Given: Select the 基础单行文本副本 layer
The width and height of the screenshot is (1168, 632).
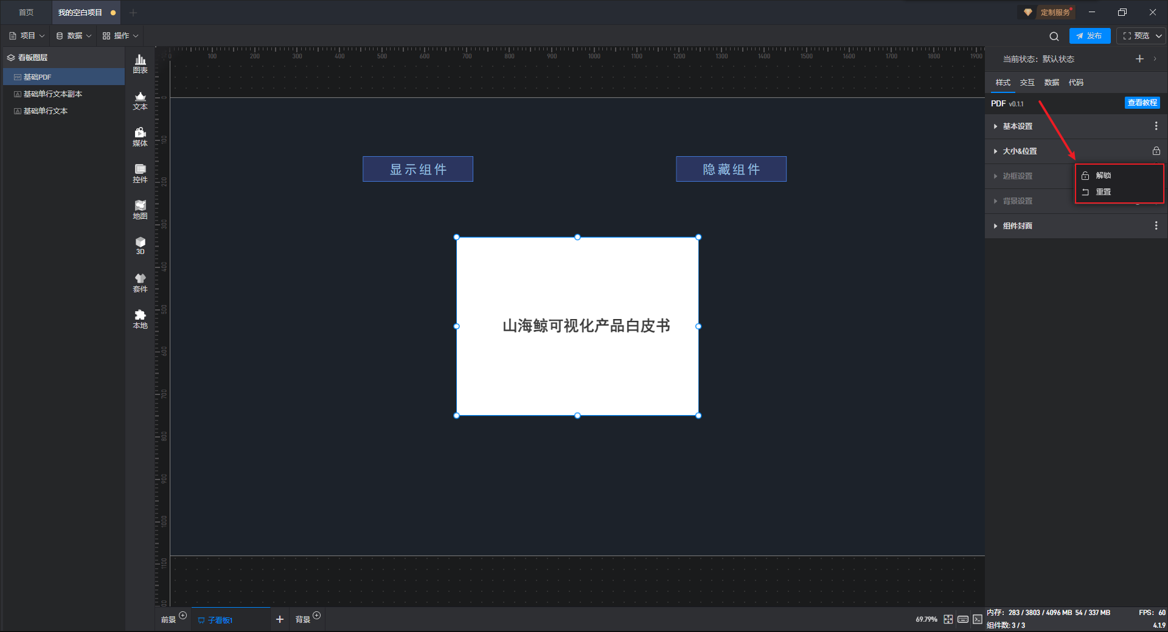Looking at the screenshot, I should coord(64,94).
